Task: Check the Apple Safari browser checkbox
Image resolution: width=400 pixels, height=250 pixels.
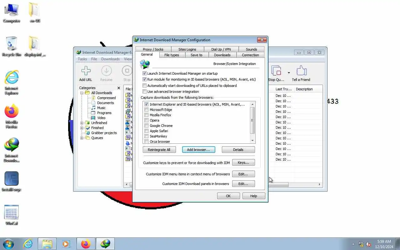Action: click(x=146, y=131)
